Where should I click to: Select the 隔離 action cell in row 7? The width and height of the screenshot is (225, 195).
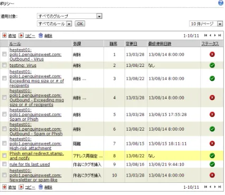coord(77,144)
